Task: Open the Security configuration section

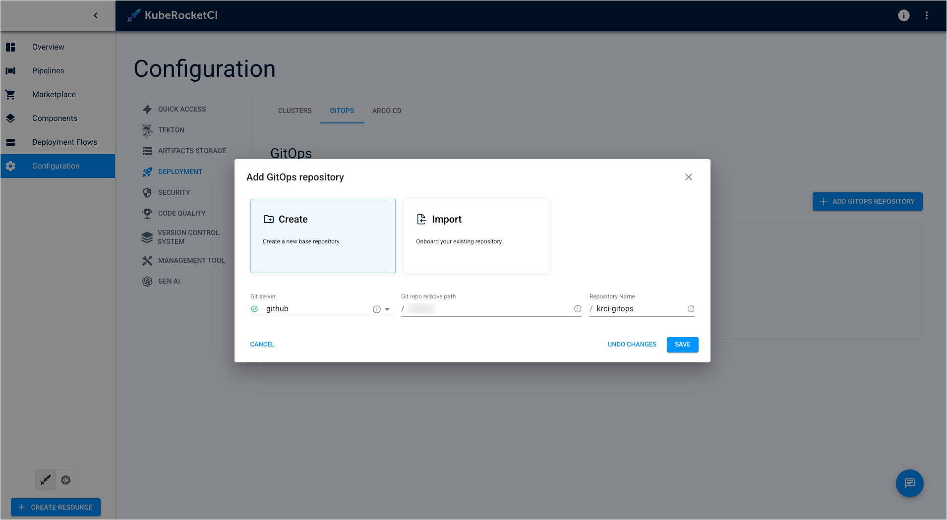Action: pyautogui.click(x=174, y=192)
